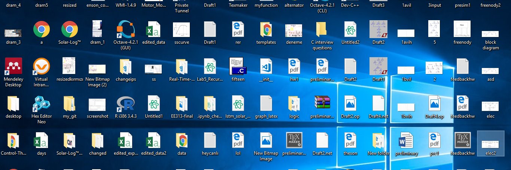This screenshot has height=170, width=511.
Task: Open block diagram image thumbnail
Action: click(x=491, y=34)
